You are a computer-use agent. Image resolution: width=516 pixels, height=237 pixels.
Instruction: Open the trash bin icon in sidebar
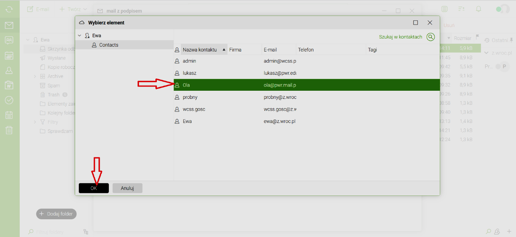click(9, 130)
